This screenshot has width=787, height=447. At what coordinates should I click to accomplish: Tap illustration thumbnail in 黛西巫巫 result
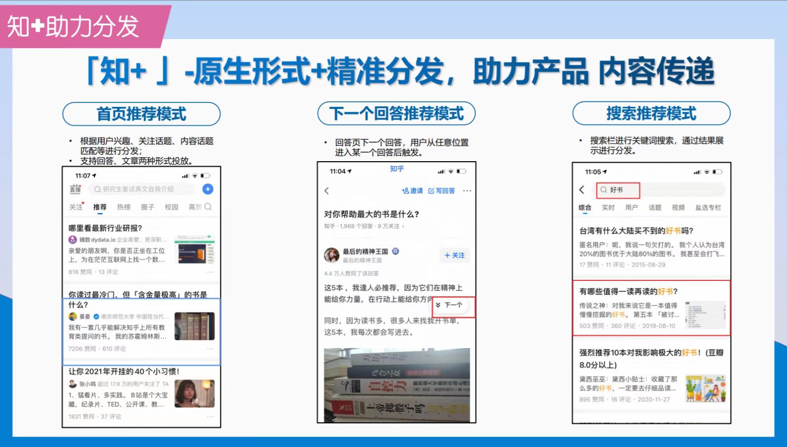(706, 388)
